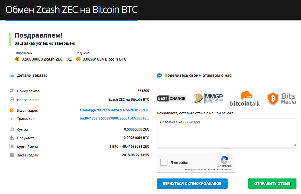Image resolution: width=301 pixels, height=194 pixels.
Task: Grab the textarea resize bar handle
Action: click(227, 148)
